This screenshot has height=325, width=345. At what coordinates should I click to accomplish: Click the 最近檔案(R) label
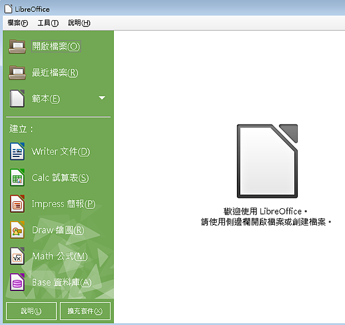[55, 72]
